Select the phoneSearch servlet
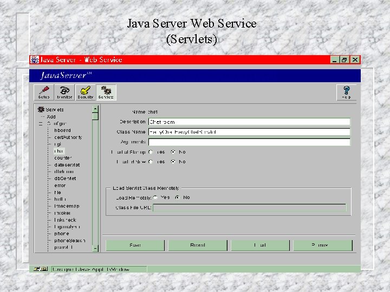This screenshot has height=292, width=390. 70,241
